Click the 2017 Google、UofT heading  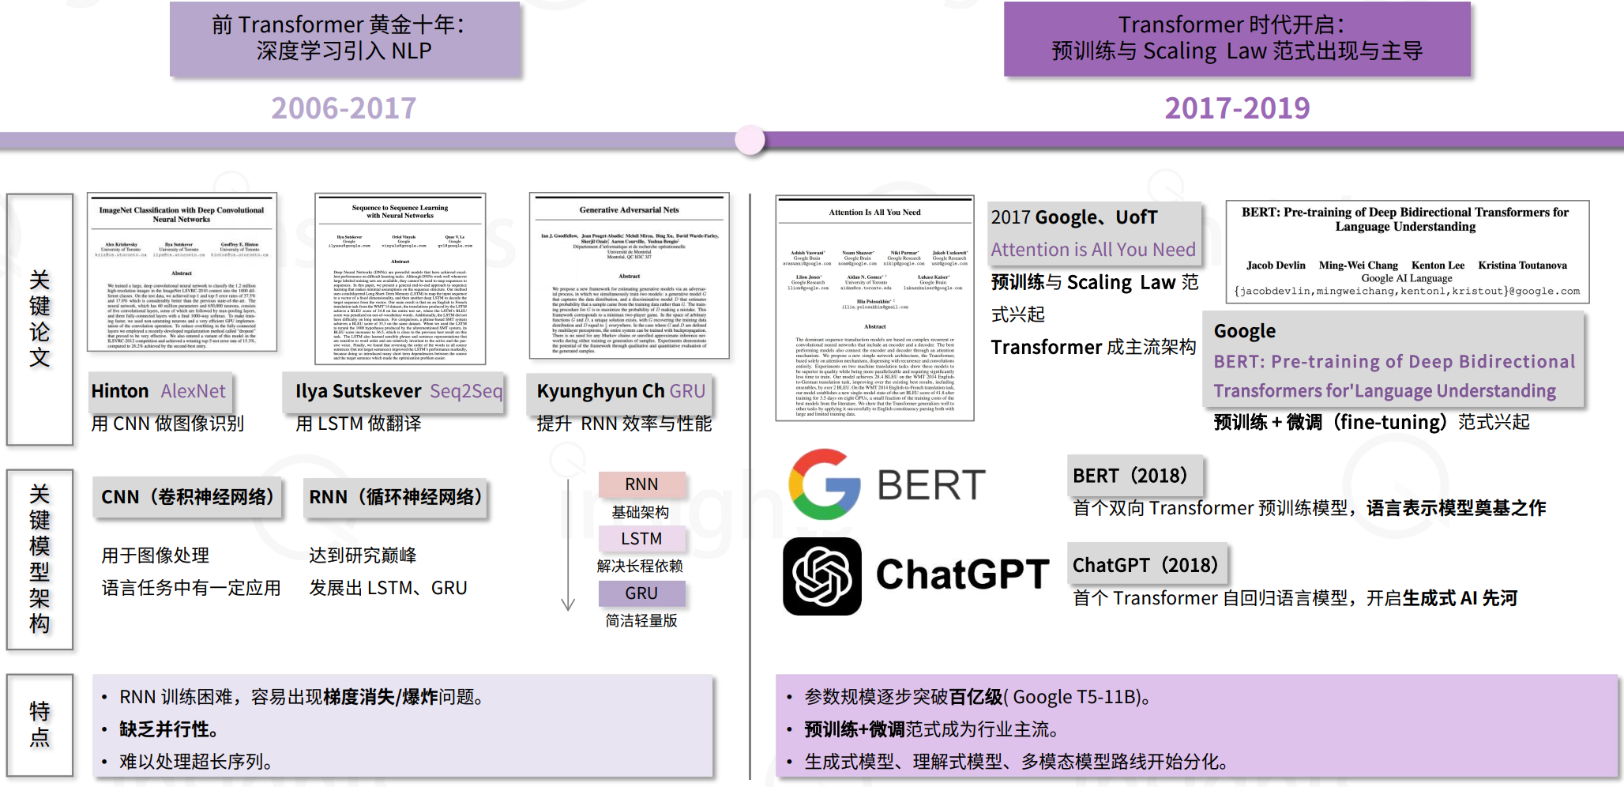(x=1074, y=217)
